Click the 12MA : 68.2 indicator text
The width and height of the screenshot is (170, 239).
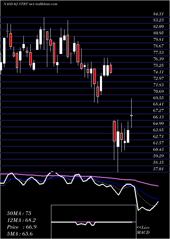point(21,220)
